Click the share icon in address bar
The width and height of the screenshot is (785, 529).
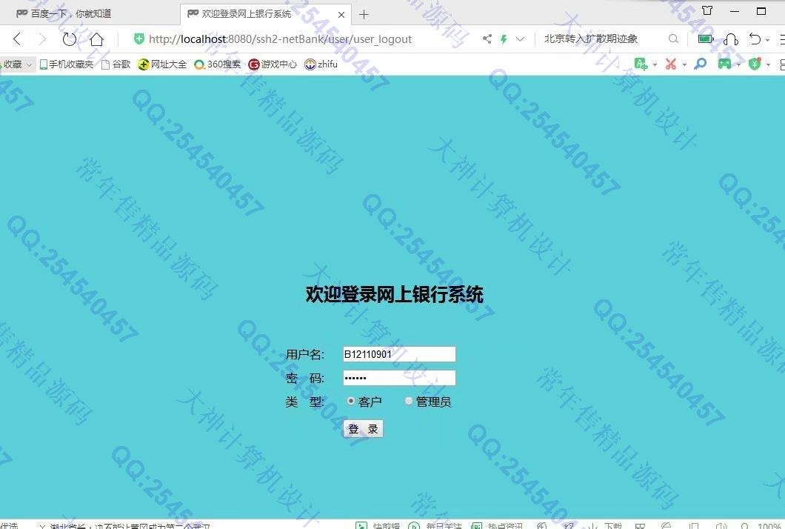point(487,39)
